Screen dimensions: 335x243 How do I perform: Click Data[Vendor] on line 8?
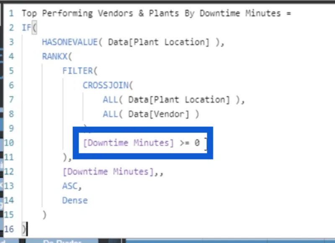[x=159, y=114]
